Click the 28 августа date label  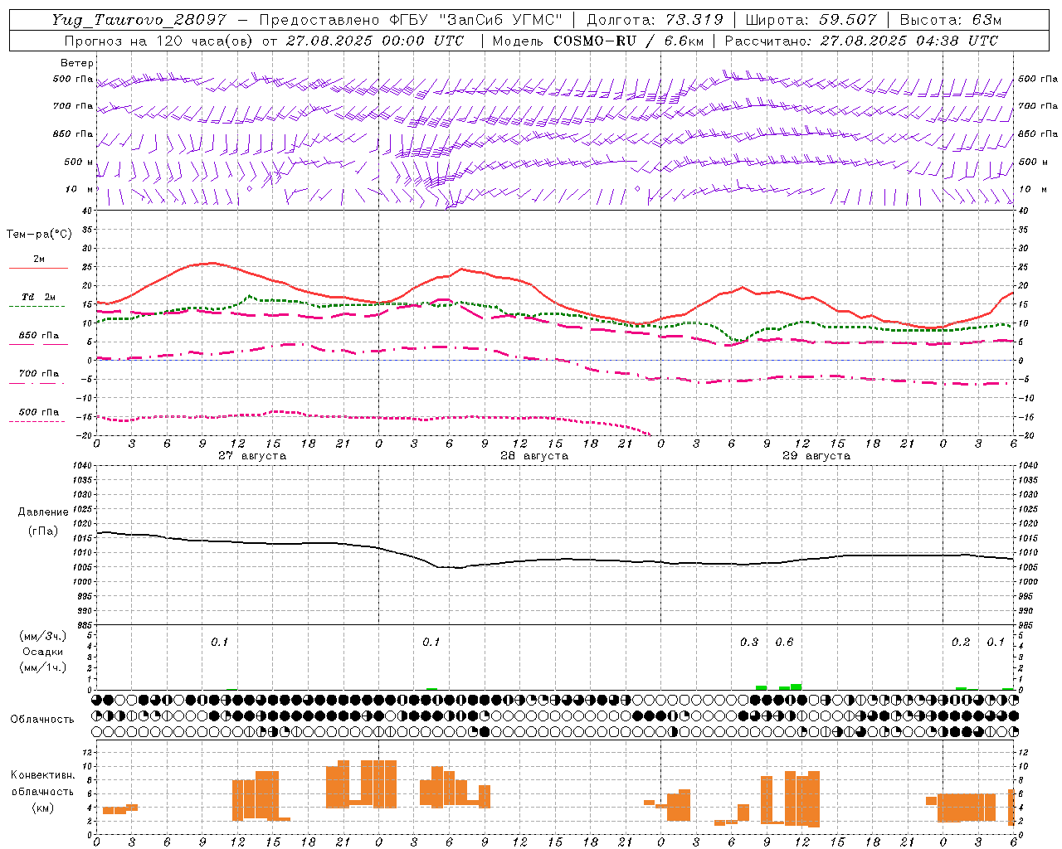click(534, 456)
